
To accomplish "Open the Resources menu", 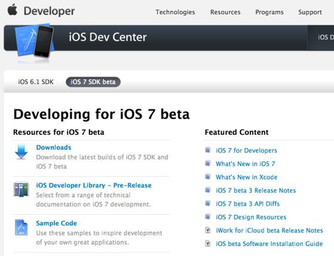I will [225, 12].
